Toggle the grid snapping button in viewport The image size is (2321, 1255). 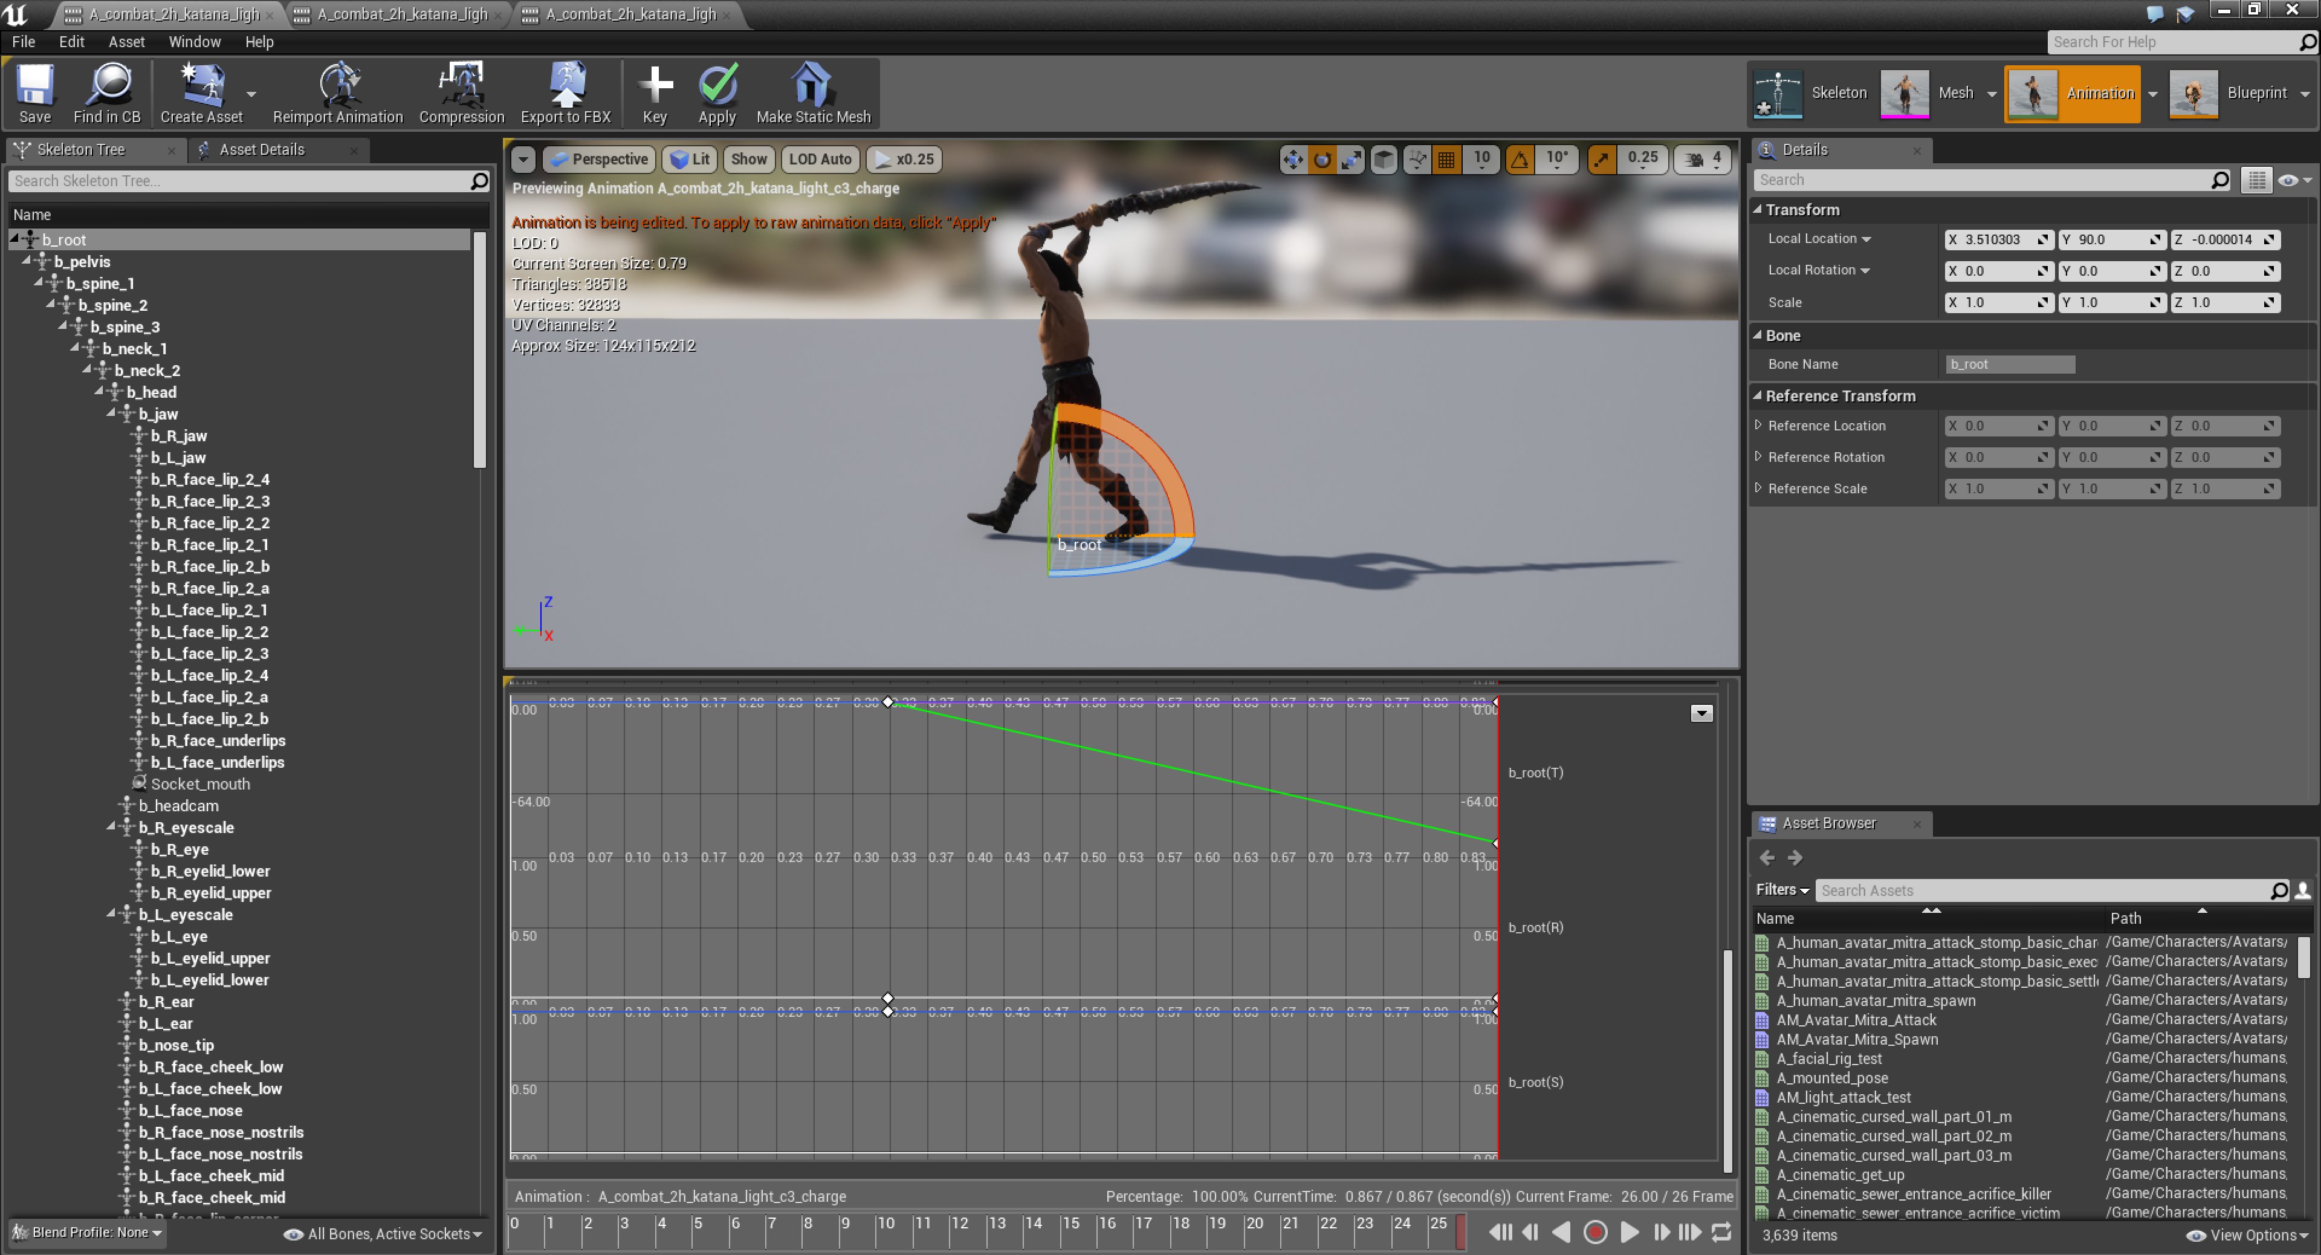(1446, 160)
